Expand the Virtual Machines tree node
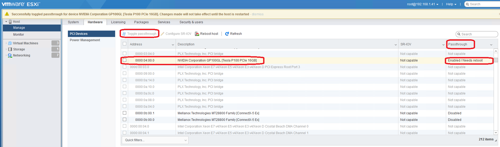The height and width of the screenshot is (147, 500). point(6,43)
